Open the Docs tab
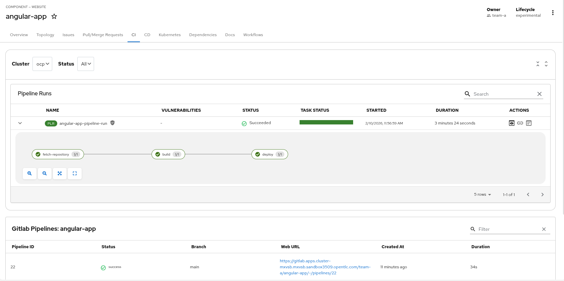Screen dimensions: 564x281 230,35
